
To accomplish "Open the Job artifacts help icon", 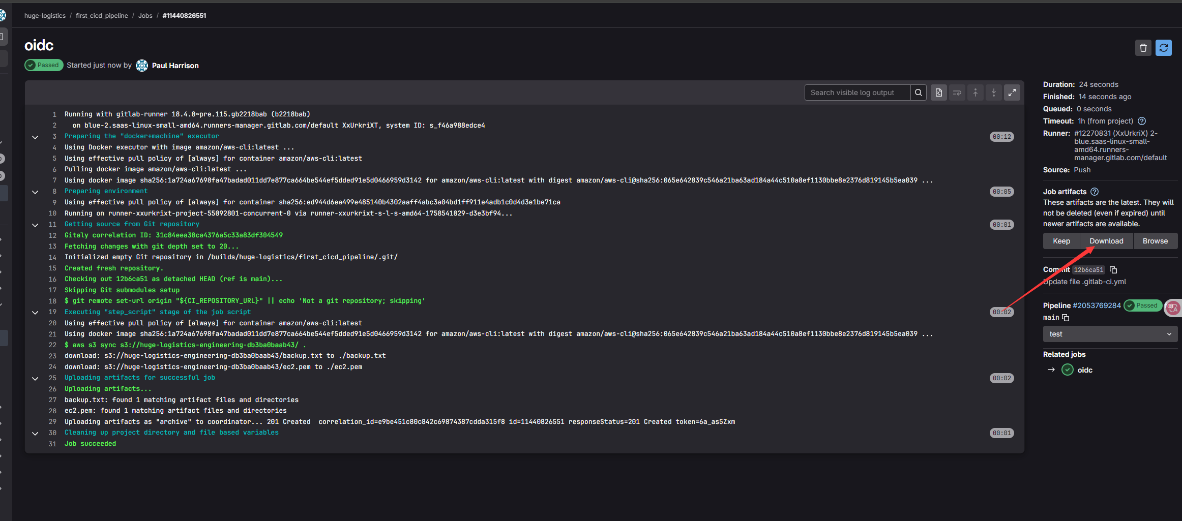I will [1095, 192].
